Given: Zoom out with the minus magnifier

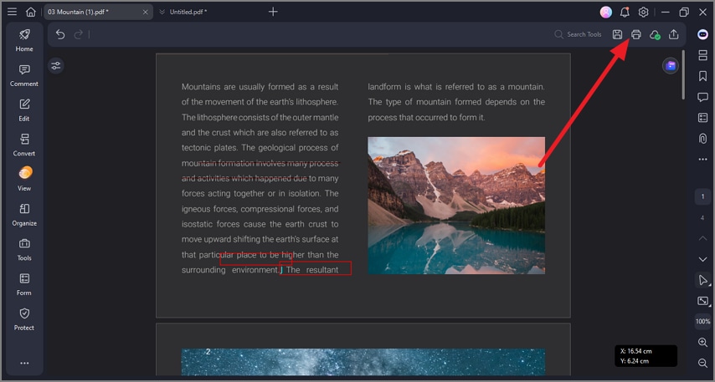Looking at the screenshot, I should [x=702, y=363].
